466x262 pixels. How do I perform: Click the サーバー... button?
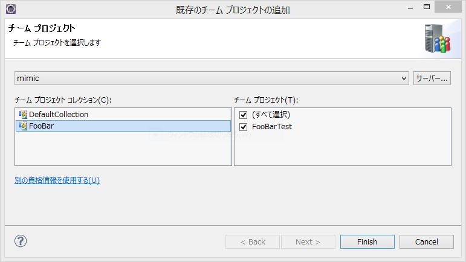[x=432, y=78]
